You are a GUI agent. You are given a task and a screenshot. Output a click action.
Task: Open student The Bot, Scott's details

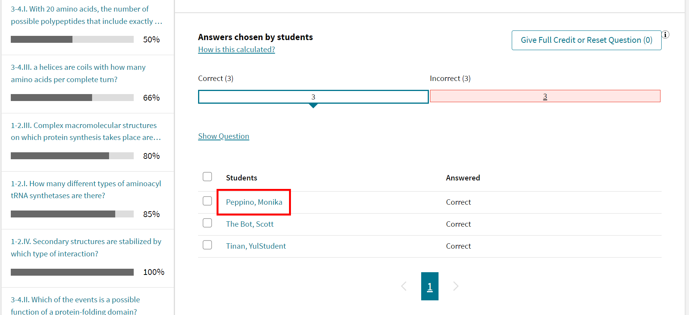(x=250, y=224)
